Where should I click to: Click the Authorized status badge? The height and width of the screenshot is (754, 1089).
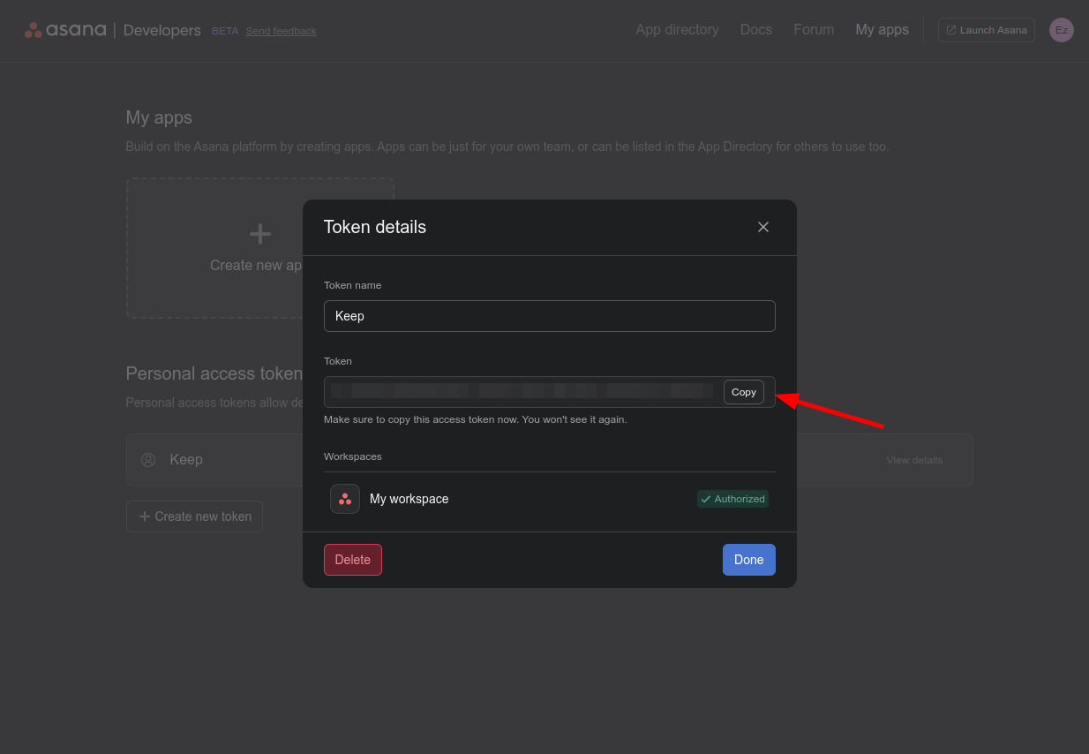pyautogui.click(x=732, y=499)
